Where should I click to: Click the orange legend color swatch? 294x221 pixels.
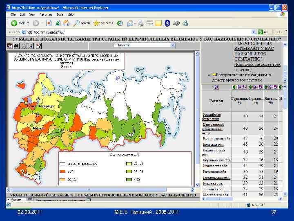click(63, 171)
